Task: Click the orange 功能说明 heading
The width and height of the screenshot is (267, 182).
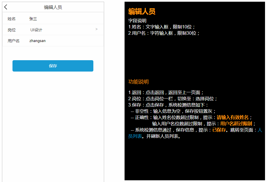Action: tap(138, 81)
